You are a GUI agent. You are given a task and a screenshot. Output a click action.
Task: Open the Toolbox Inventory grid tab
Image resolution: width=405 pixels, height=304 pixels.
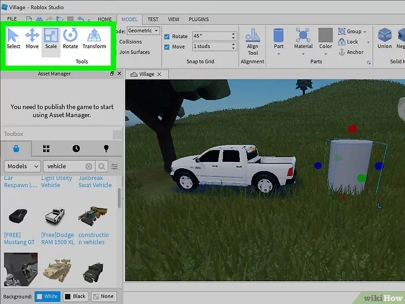point(46,148)
